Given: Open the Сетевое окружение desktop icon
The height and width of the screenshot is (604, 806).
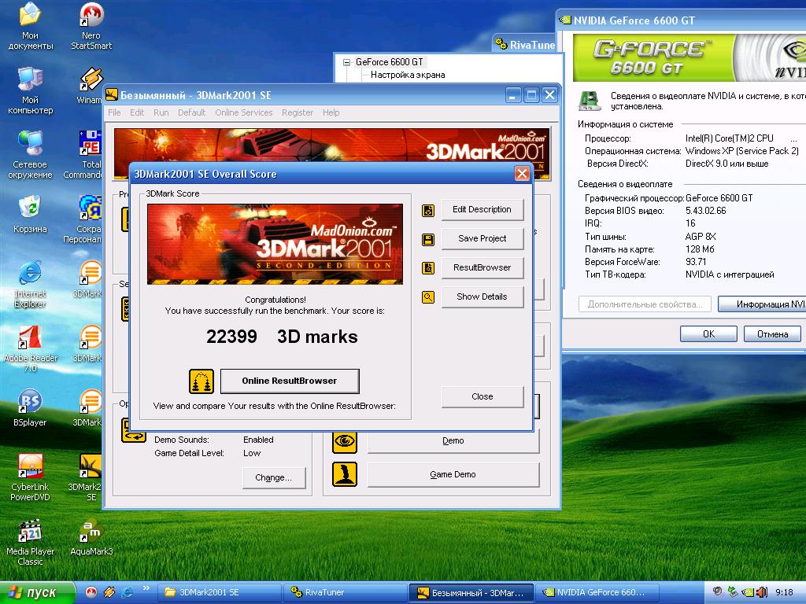Looking at the screenshot, I should pos(31,155).
